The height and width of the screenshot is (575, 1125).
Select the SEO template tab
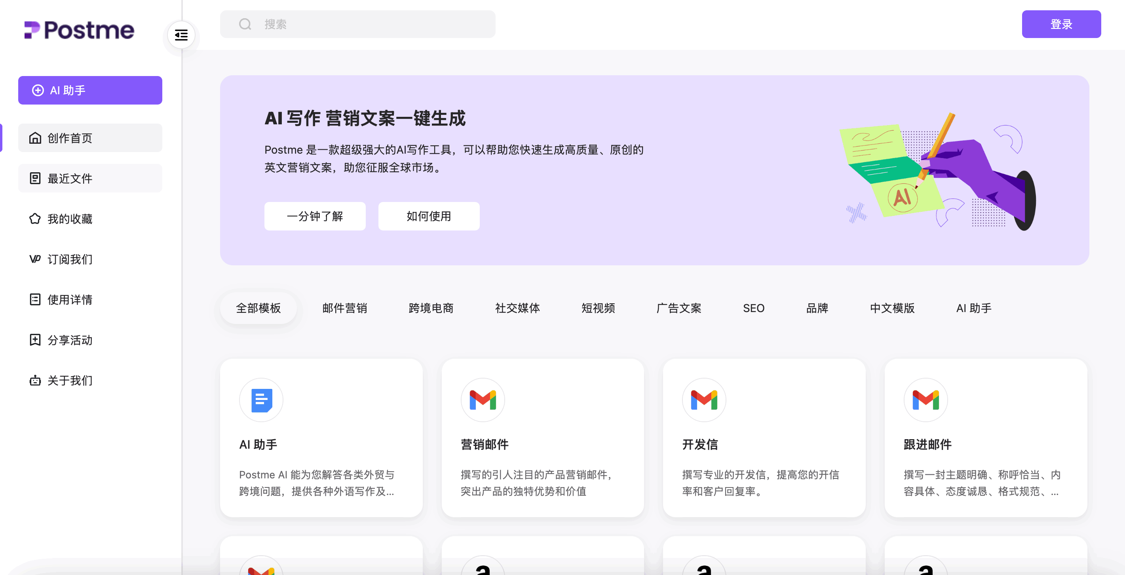pyautogui.click(x=754, y=308)
